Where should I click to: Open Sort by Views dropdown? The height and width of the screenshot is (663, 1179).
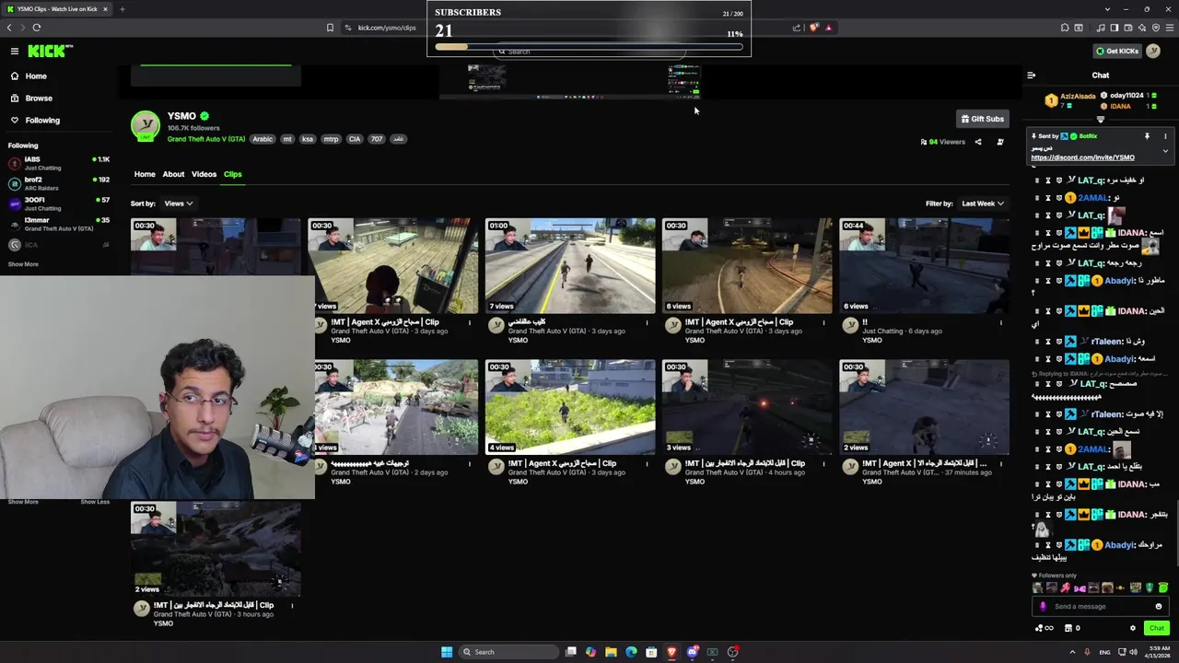[179, 204]
